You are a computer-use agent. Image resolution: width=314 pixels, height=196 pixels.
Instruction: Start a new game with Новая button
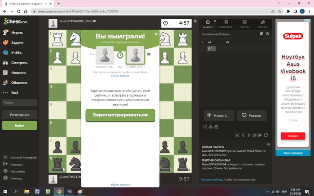click(x=219, y=115)
